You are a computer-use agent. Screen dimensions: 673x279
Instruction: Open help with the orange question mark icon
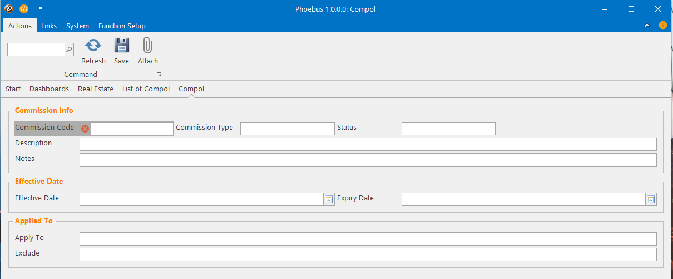tap(662, 26)
